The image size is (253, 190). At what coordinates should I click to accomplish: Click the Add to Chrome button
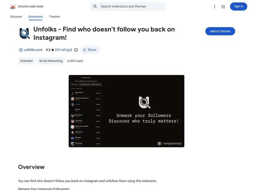(x=220, y=31)
